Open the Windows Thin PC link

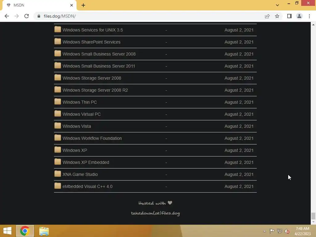point(80,102)
